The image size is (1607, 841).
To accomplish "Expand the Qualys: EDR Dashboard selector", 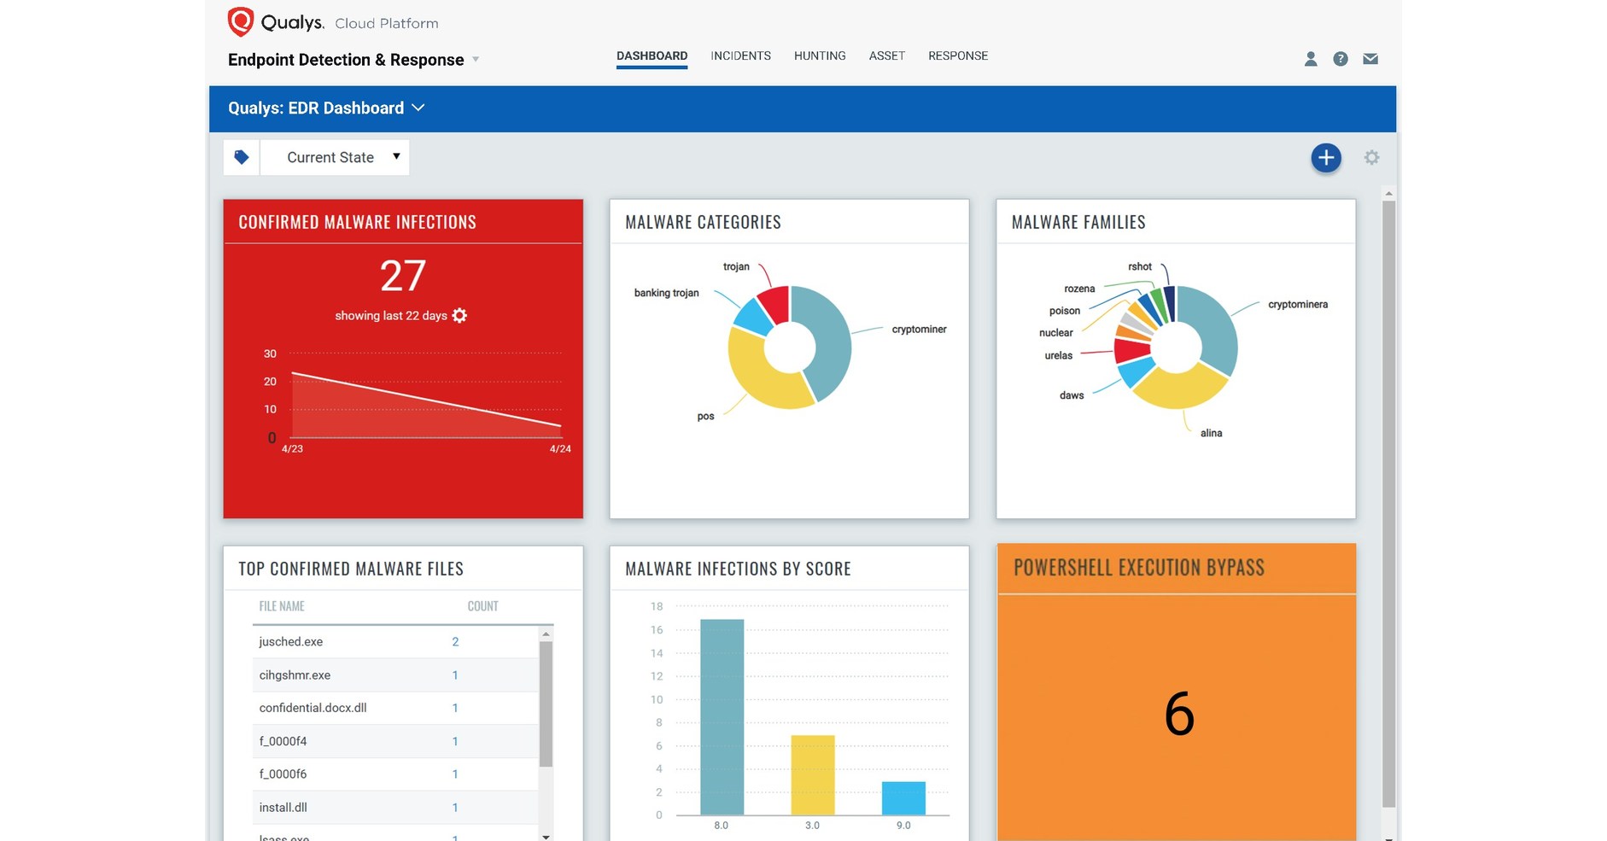I will (418, 108).
